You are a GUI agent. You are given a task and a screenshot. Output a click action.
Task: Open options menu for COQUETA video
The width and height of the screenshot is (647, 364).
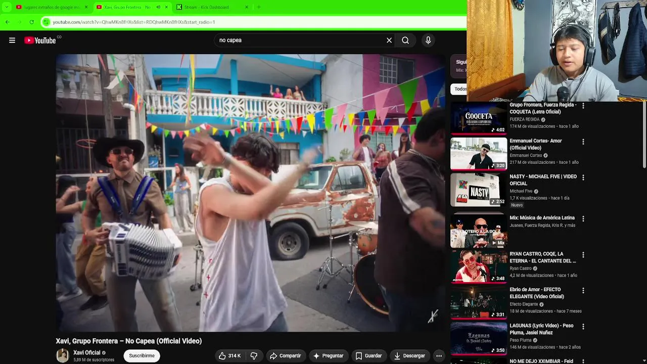tap(583, 106)
